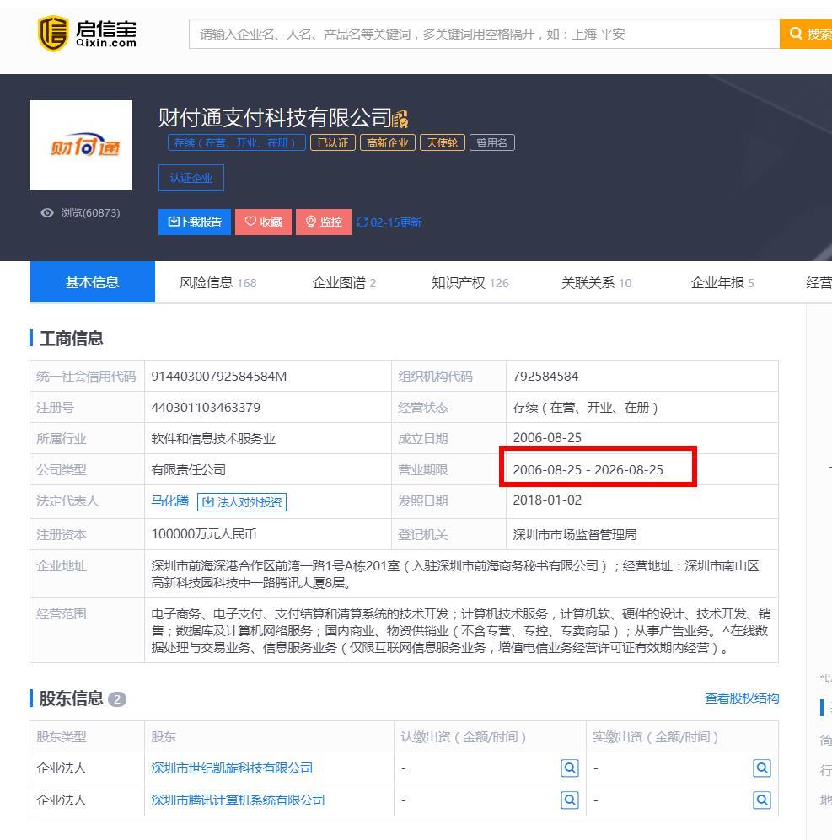Click 认缴出资 magnifier icon for 世纪凯旋 row
This screenshot has width=832, height=840.
[x=570, y=768]
